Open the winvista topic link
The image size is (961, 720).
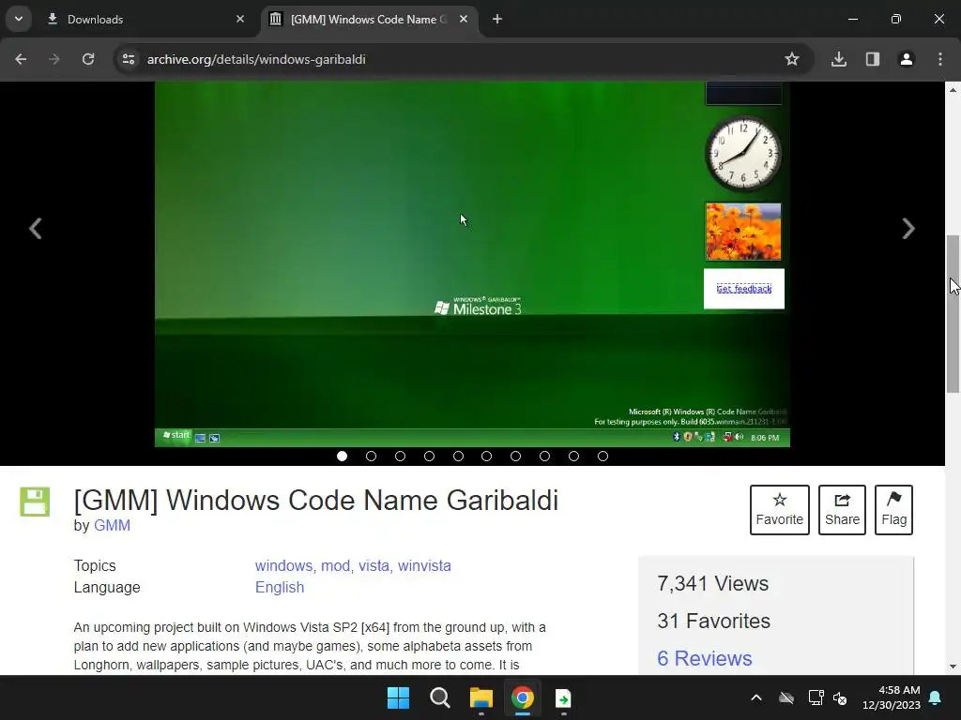(424, 565)
